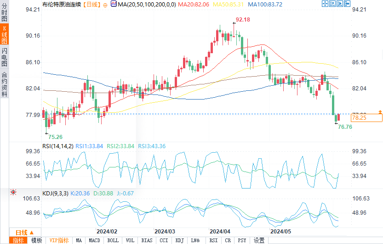The width and height of the screenshot is (383, 244).
Task: Click the MA100:83.72 value
Action: (x=265, y=5)
